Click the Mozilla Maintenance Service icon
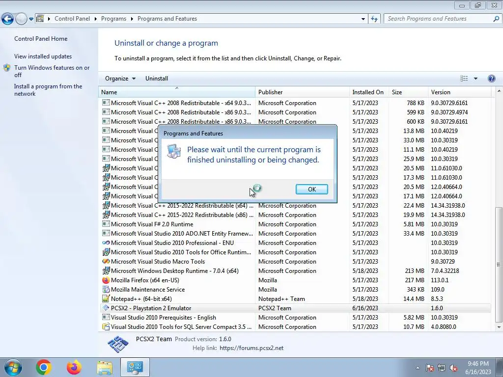Viewport: 503px width, 377px height. 106,289
